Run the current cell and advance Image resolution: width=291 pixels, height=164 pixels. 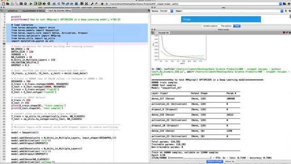(40, 4)
